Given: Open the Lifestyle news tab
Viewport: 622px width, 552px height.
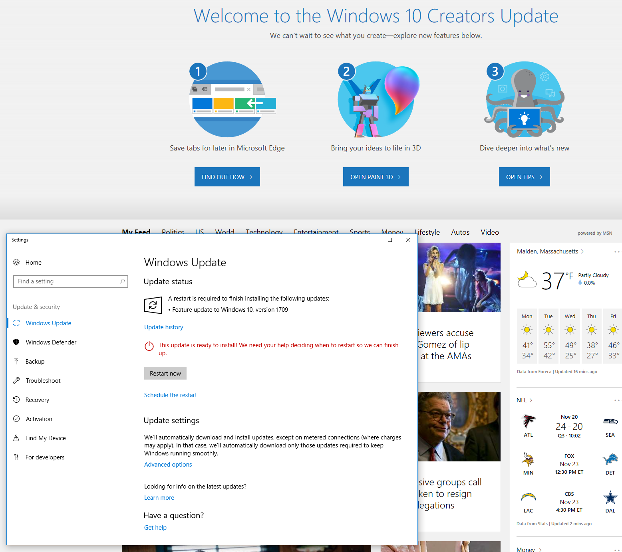Looking at the screenshot, I should coord(427,232).
